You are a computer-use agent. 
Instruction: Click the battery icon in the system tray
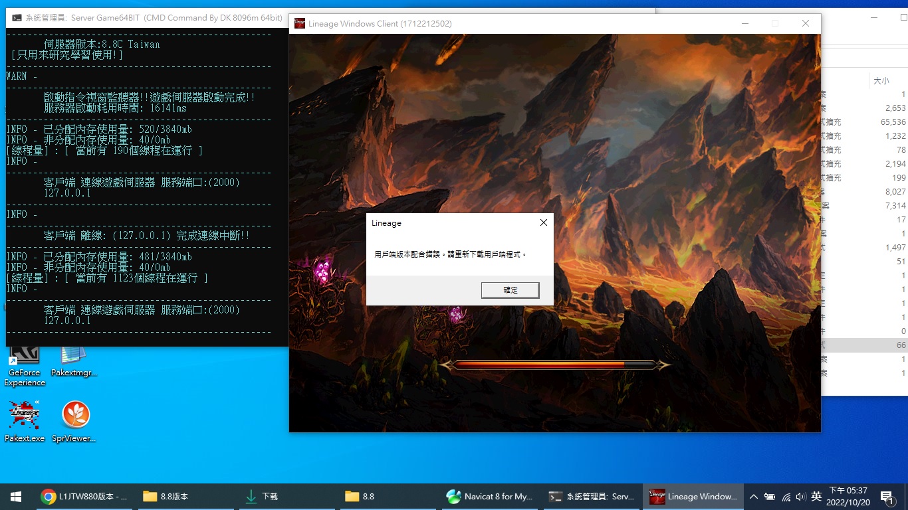770,497
